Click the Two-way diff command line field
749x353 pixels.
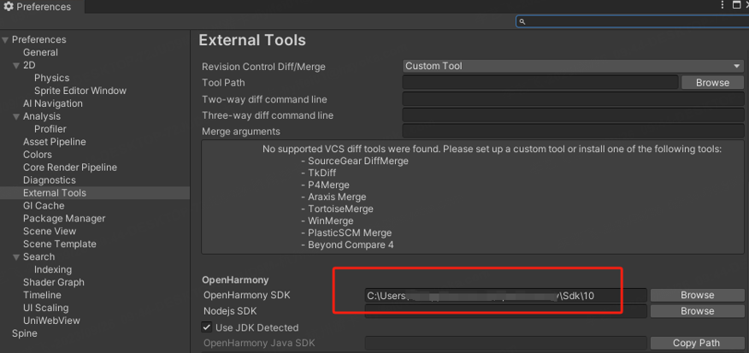tap(573, 99)
